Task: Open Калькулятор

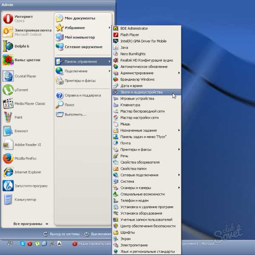Action: [27, 199]
